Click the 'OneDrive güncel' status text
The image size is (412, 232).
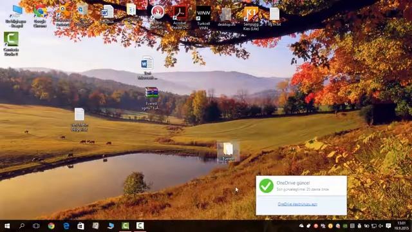293,183
